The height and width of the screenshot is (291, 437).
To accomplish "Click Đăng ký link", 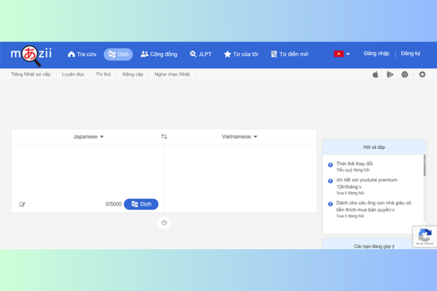I will pos(410,54).
